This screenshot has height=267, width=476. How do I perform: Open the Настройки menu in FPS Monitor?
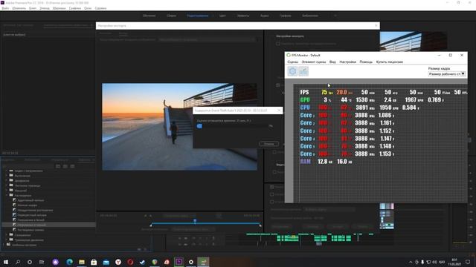click(x=347, y=62)
